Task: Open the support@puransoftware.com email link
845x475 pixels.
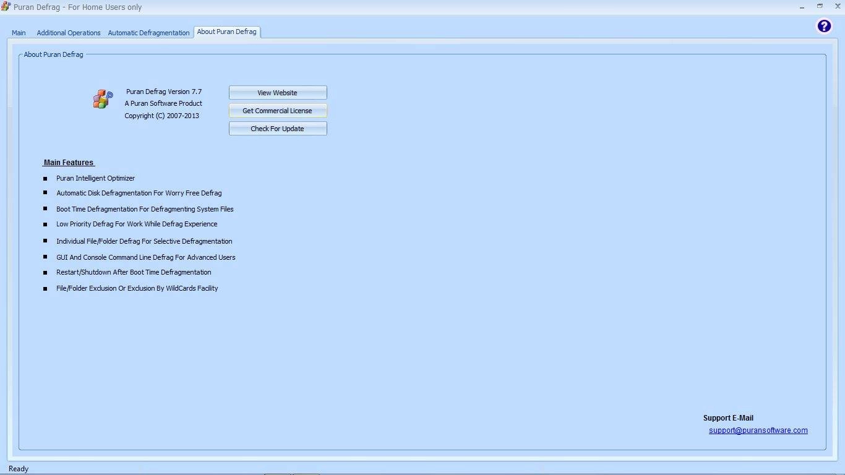Action: (x=758, y=430)
